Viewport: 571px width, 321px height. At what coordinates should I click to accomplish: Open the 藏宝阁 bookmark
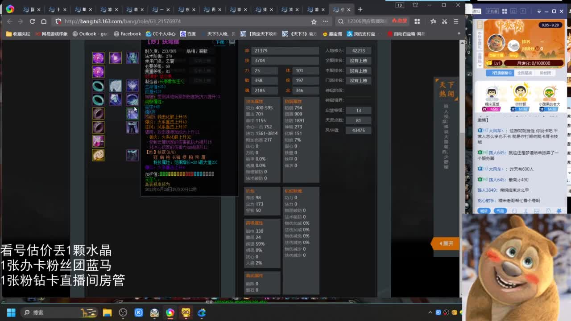click(x=332, y=34)
